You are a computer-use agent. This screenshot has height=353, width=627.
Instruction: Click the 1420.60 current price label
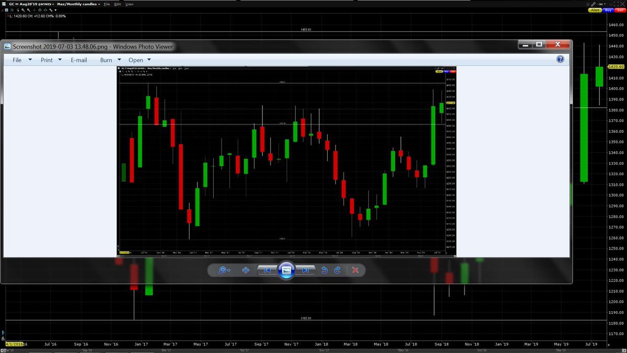(617, 67)
